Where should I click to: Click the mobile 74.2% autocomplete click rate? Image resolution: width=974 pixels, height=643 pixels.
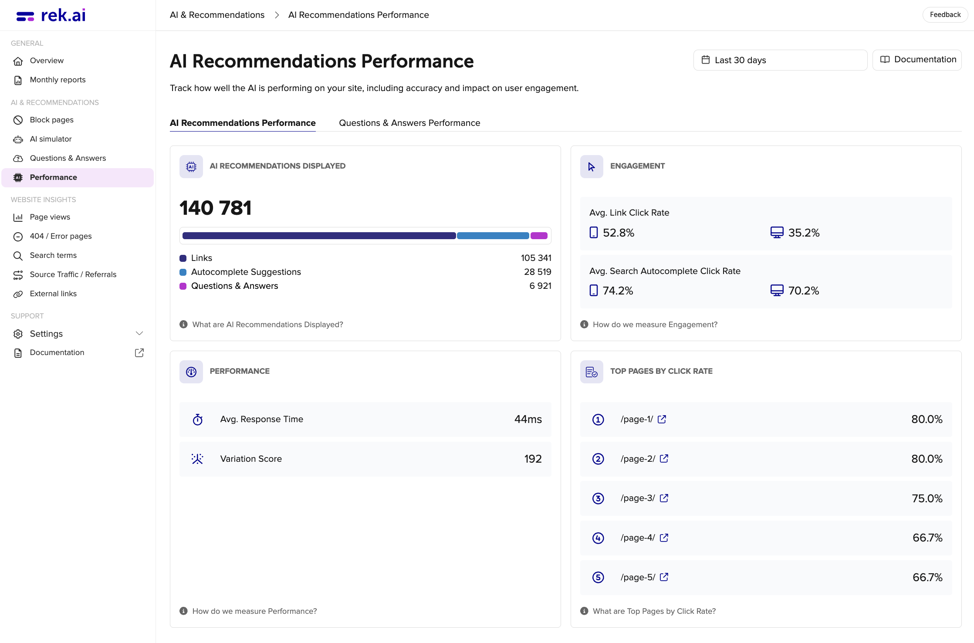612,291
